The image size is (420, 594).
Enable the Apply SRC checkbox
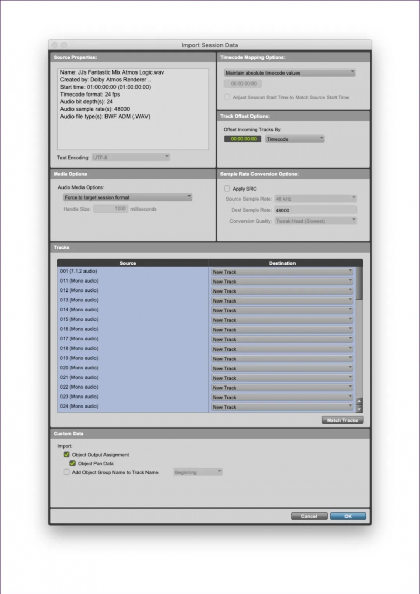click(x=227, y=188)
